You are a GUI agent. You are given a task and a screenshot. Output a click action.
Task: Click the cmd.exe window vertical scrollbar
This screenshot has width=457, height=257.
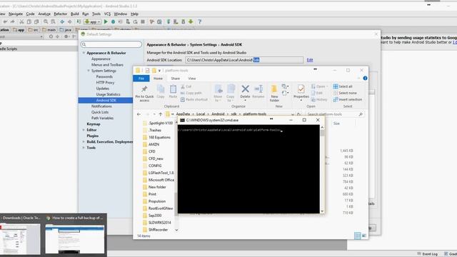[x=322, y=169]
